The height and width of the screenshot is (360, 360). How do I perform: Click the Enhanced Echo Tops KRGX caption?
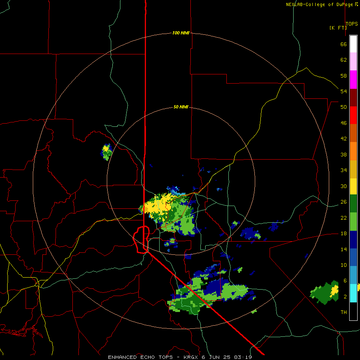pyautogui.click(x=180, y=357)
